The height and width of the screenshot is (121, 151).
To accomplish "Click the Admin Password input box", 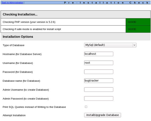I will tap(99, 98).
